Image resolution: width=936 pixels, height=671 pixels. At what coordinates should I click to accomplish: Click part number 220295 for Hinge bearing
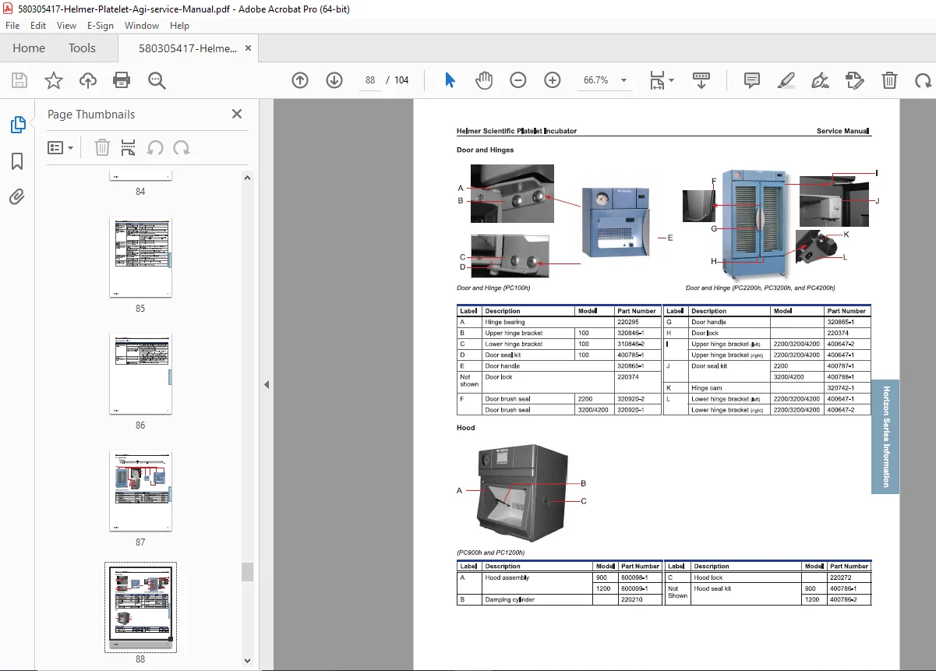point(627,322)
